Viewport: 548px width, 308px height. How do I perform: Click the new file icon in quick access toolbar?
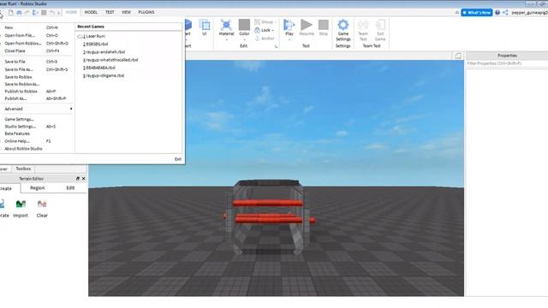[x=11, y=13]
